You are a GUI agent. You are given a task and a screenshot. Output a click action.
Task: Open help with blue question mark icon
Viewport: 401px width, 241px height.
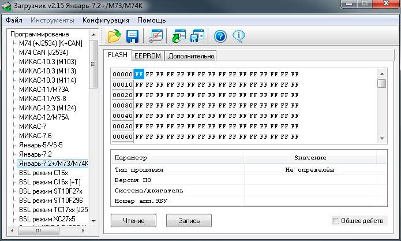tap(220, 36)
